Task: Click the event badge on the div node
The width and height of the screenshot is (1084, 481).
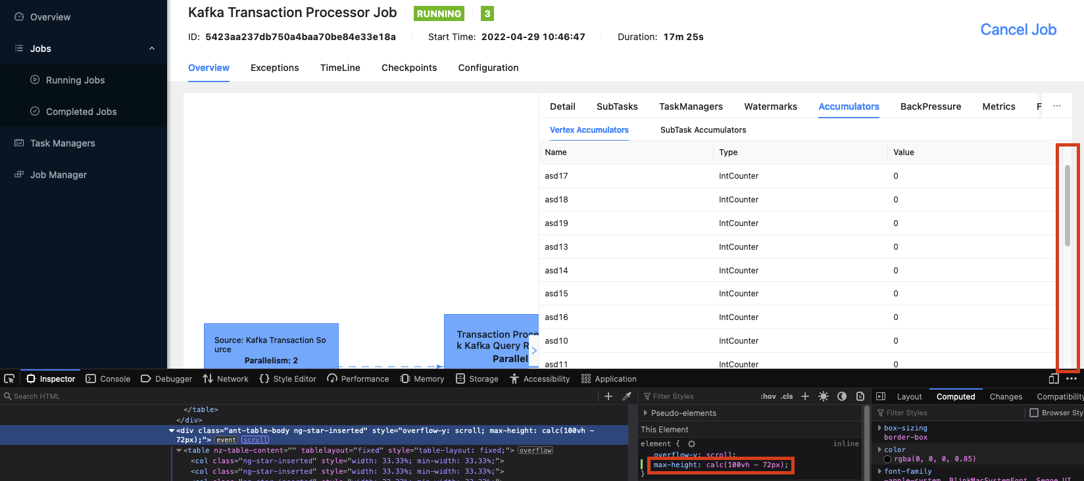Action: tap(226, 440)
